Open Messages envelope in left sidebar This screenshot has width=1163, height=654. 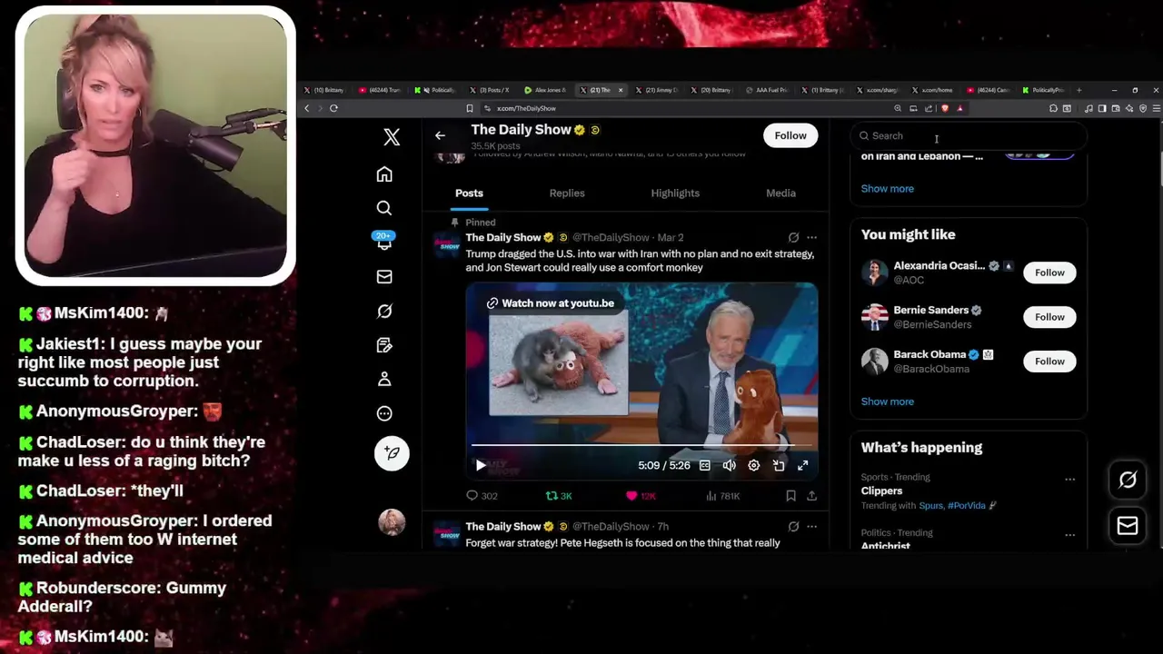coord(384,277)
